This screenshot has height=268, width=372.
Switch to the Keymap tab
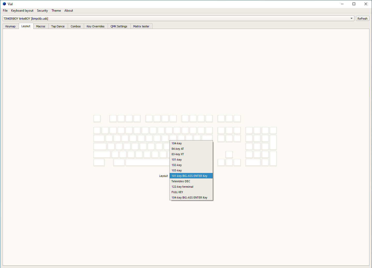point(11,26)
